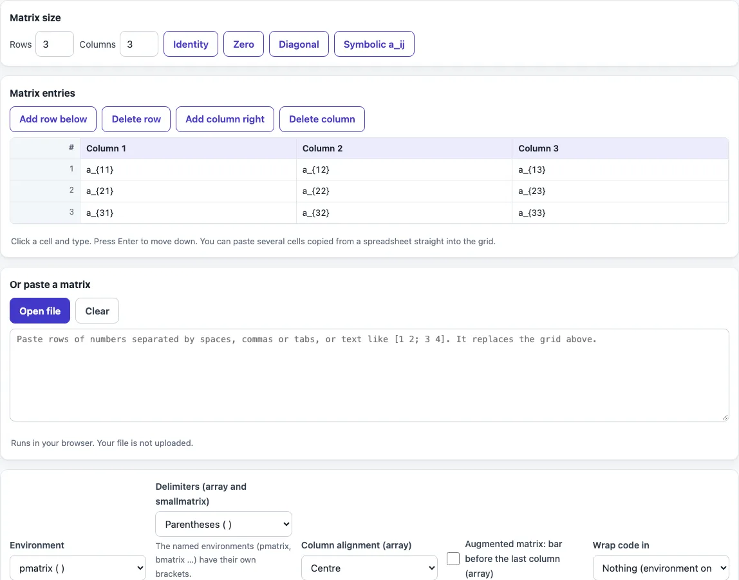739x580 pixels.
Task: Click the Column 2 header
Action: pos(404,148)
